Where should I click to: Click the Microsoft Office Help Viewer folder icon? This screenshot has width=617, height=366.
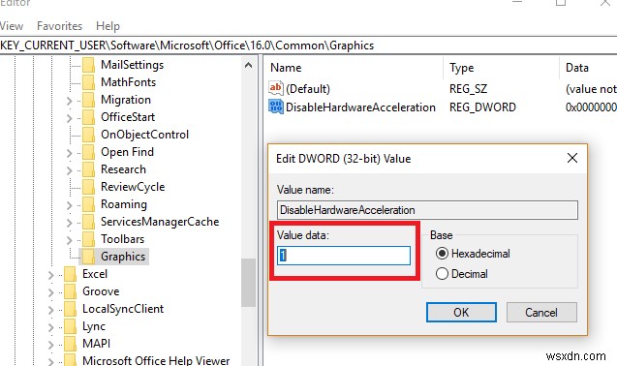[70, 360]
